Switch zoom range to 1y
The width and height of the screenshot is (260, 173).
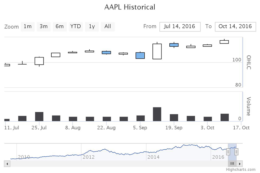coord(92,27)
